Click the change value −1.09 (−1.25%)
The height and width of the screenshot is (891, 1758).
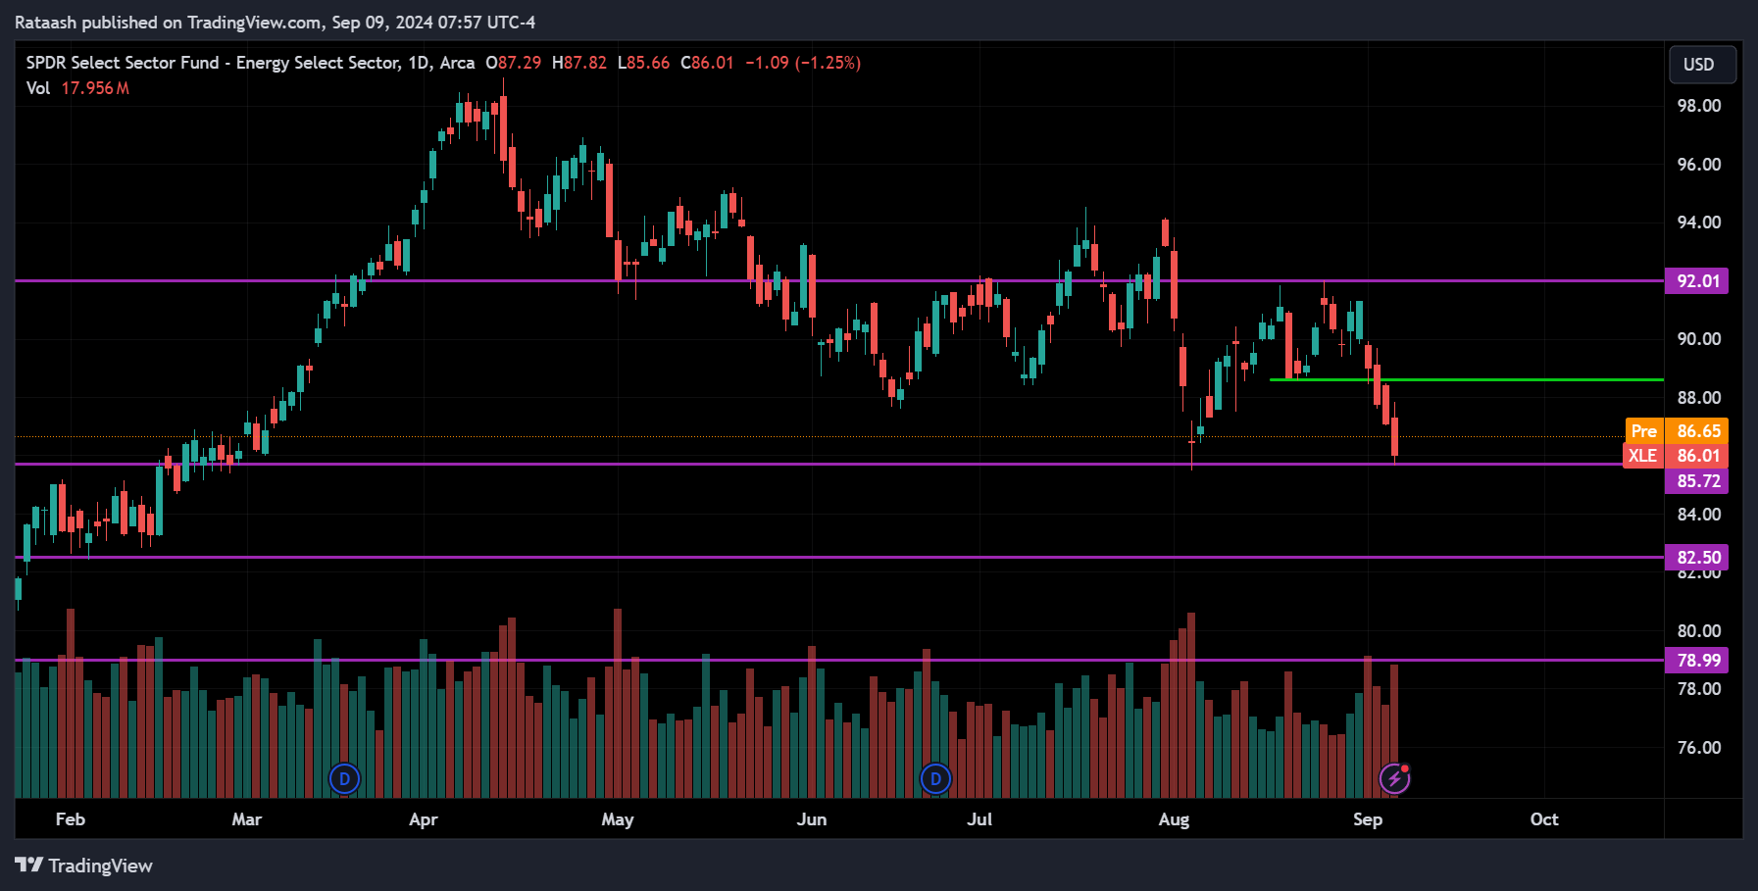tap(803, 63)
